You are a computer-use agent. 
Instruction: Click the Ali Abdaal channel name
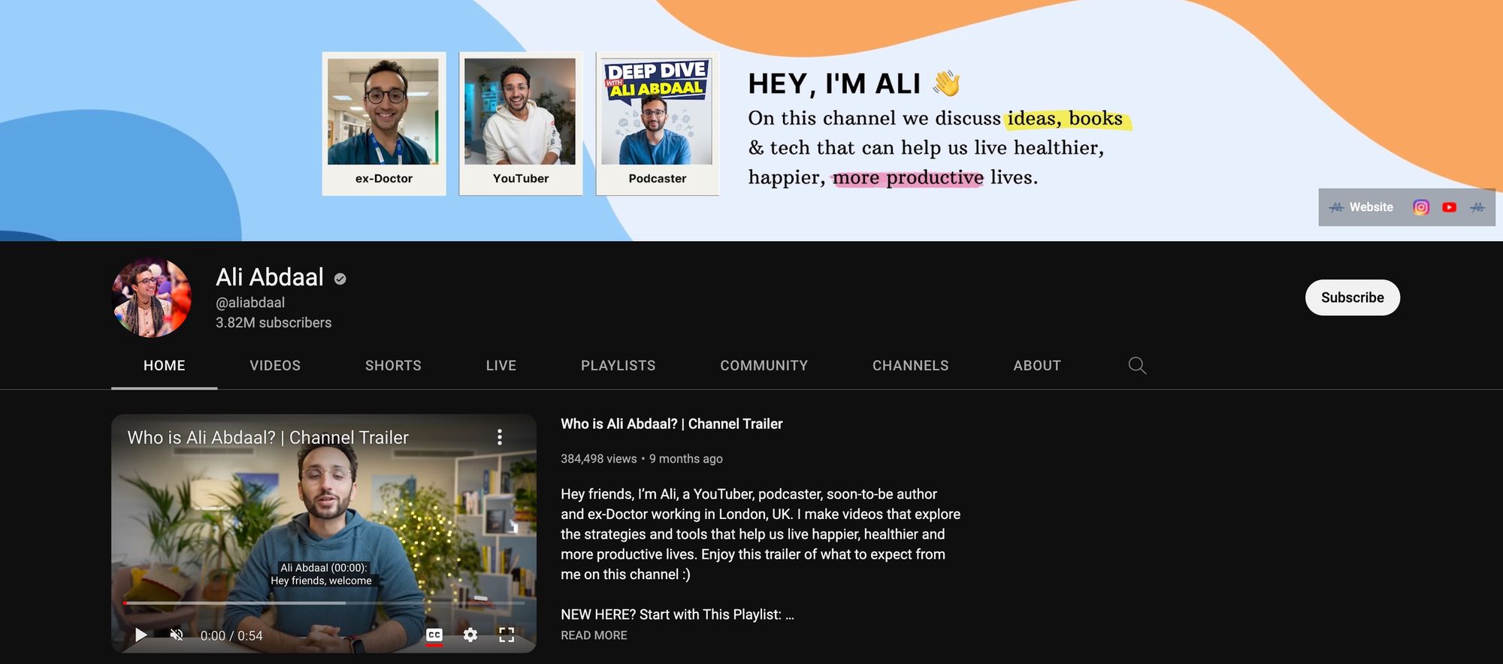(270, 278)
